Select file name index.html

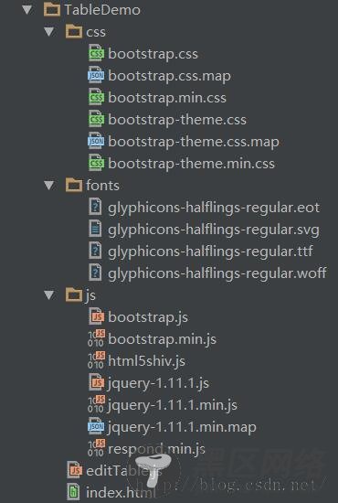coord(121,493)
